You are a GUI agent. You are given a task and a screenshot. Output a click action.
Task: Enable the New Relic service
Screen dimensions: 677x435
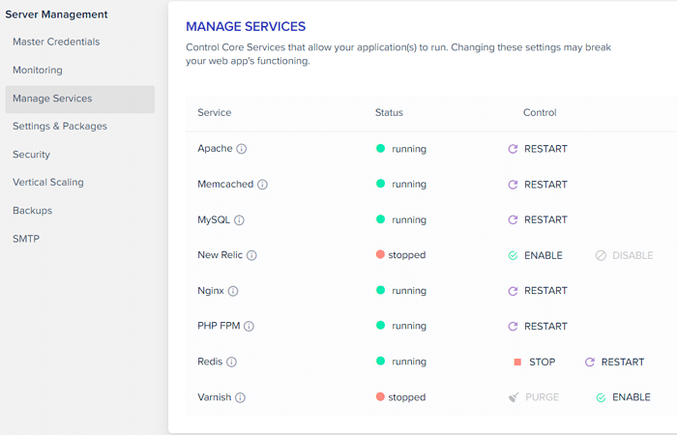[536, 255]
